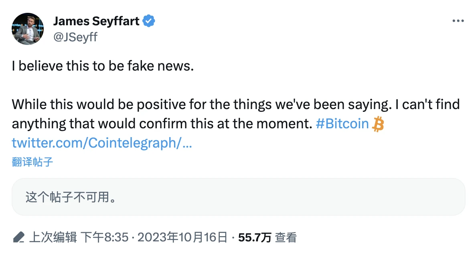Click the "I believe this to be fake news" line
Viewport: 474px width, 255px height.
[103, 66]
